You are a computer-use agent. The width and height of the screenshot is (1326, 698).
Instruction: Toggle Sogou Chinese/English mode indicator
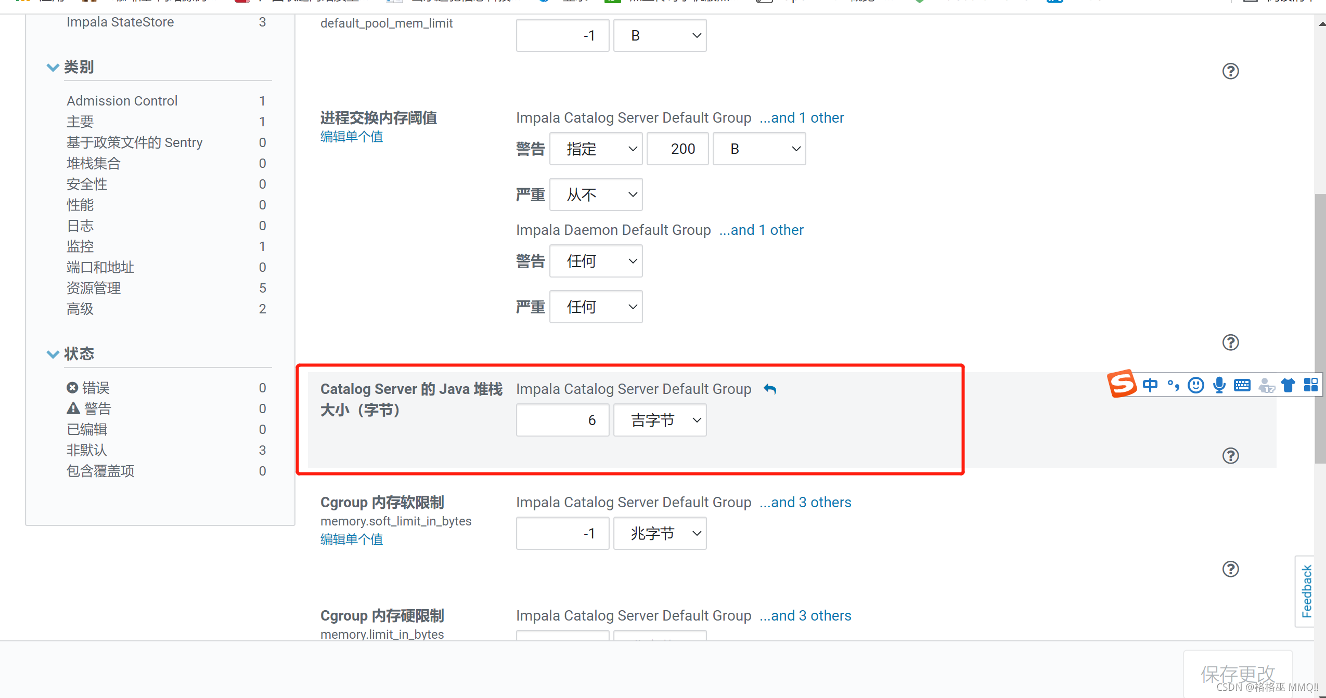click(1150, 385)
